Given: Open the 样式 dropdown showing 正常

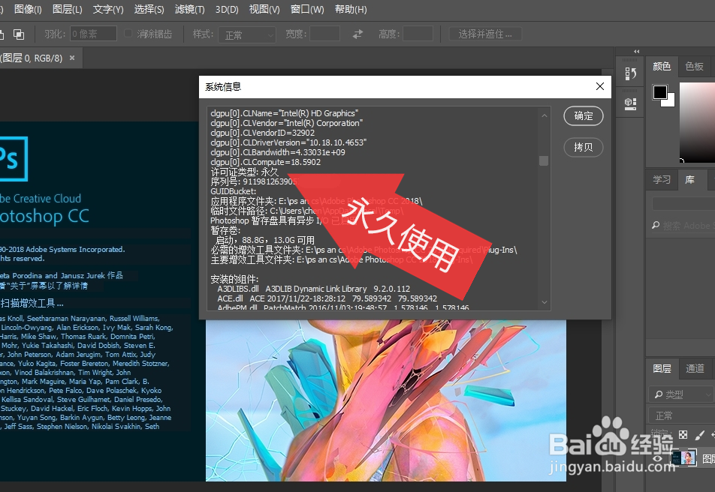Looking at the screenshot, I should coord(246,34).
